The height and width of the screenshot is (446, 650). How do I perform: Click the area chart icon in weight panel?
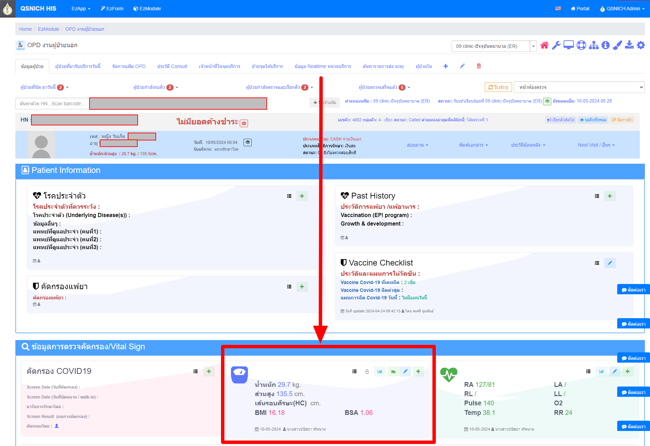click(x=393, y=371)
